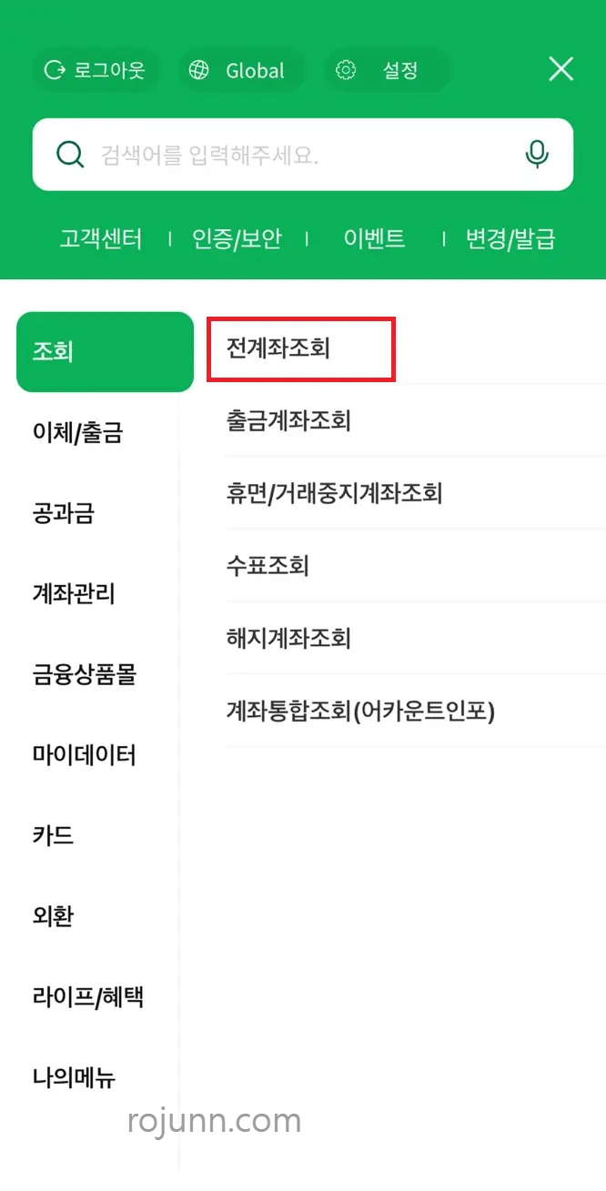Click the 고객센터 quick link
606x1191 pixels.
point(100,238)
